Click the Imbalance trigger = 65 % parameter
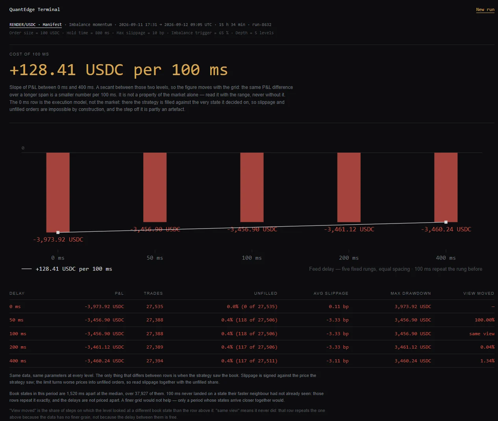This screenshot has height=421, width=498. point(200,33)
